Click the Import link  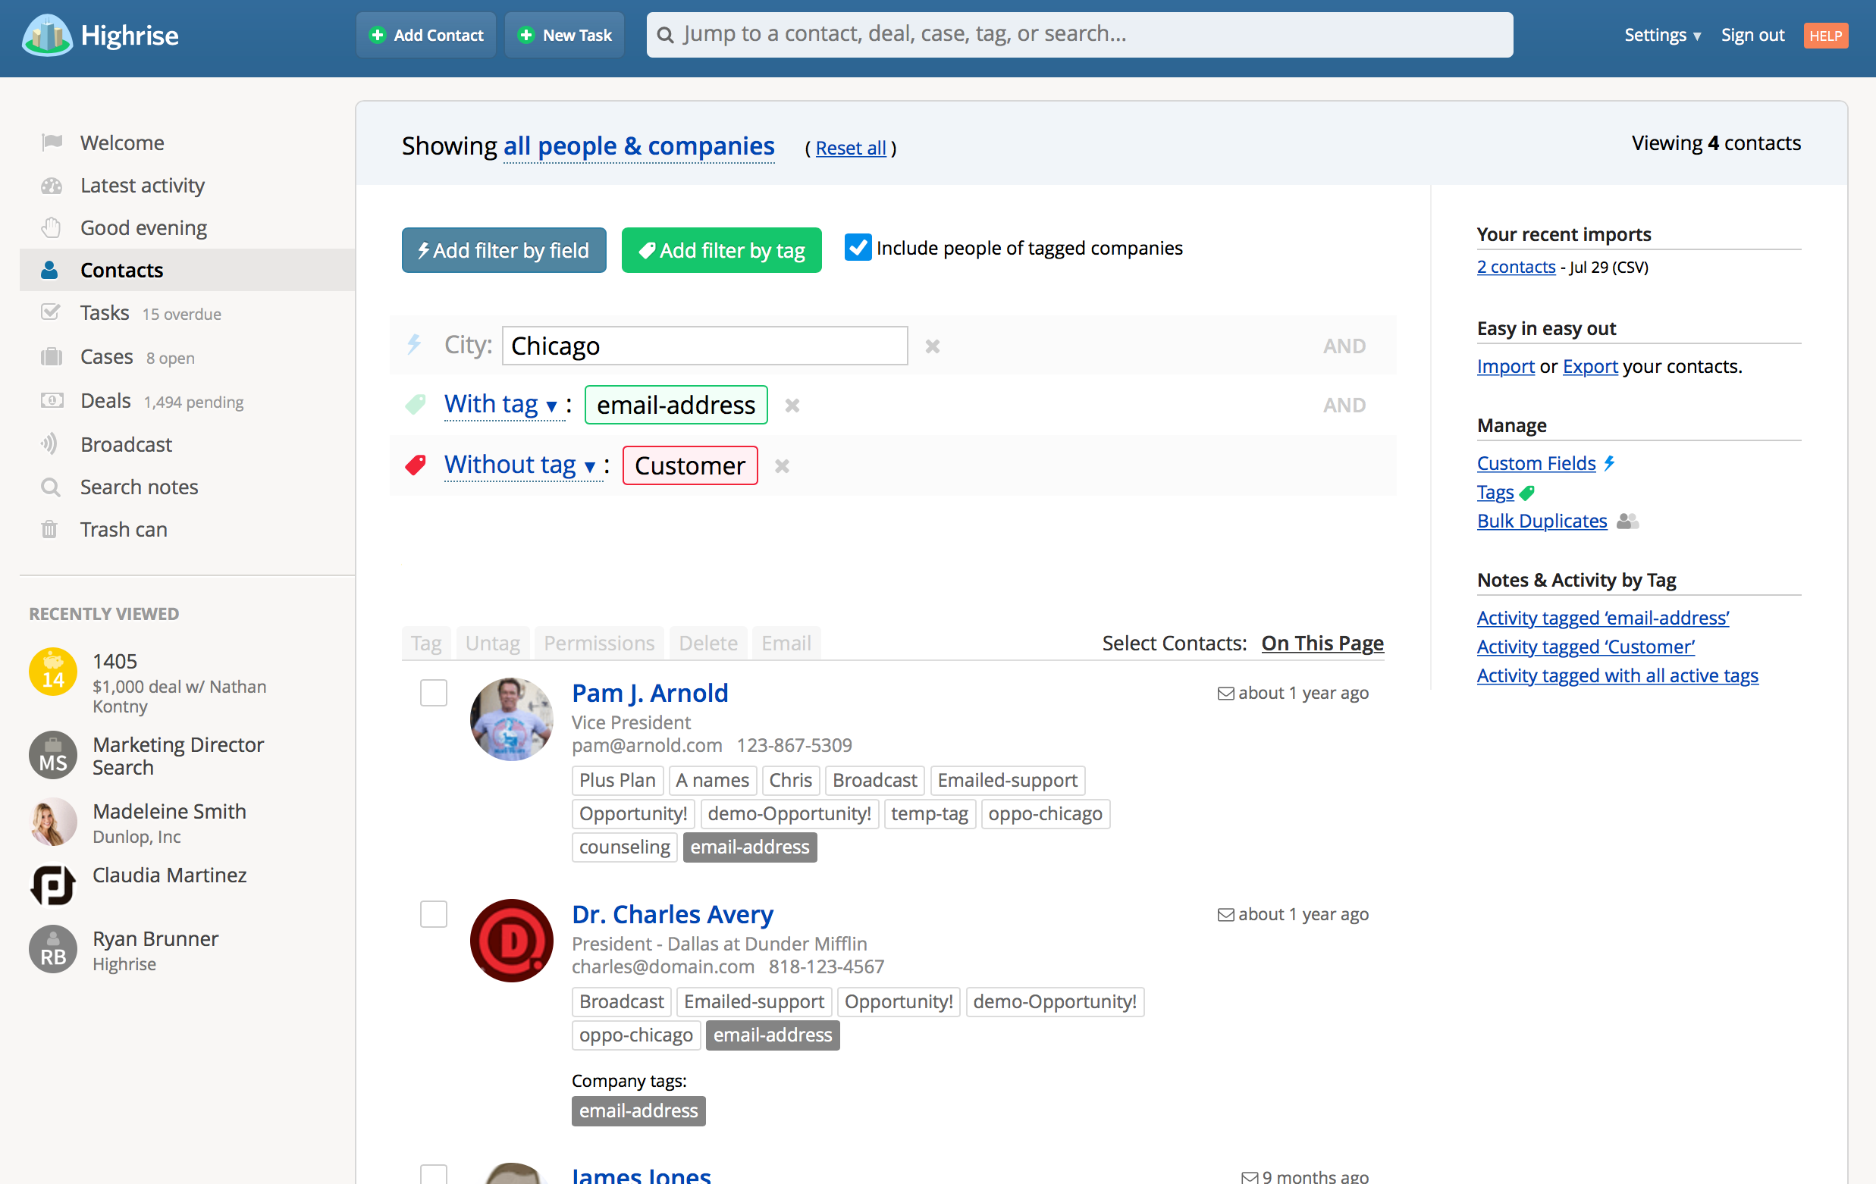tap(1505, 366)
